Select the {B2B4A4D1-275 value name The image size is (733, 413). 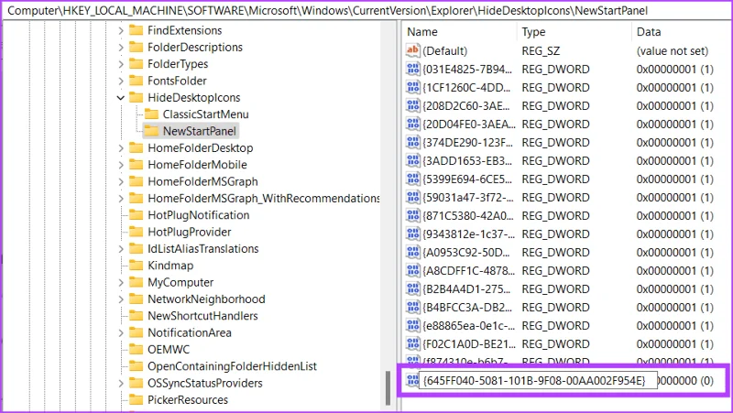466,288
